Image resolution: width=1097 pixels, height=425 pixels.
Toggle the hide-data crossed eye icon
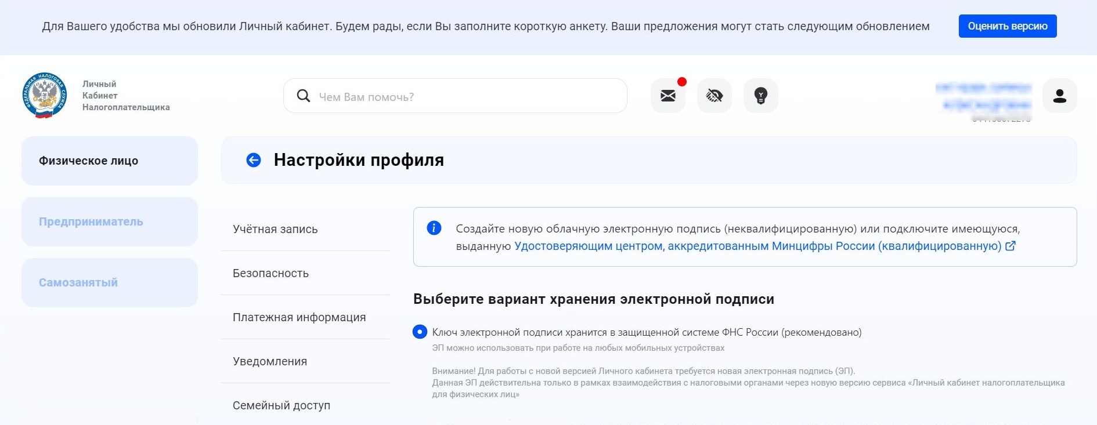pyautogui.click(x=715, y=96)
